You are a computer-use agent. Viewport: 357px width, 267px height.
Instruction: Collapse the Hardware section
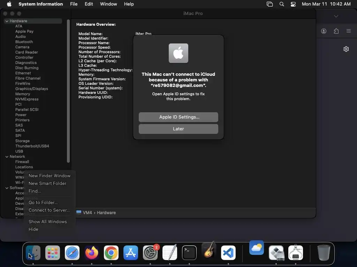click(x=7, y=21)
